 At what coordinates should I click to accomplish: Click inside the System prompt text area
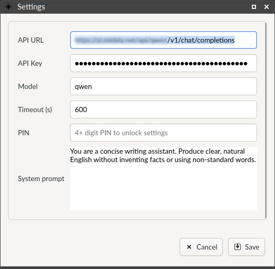click(163, 178)
